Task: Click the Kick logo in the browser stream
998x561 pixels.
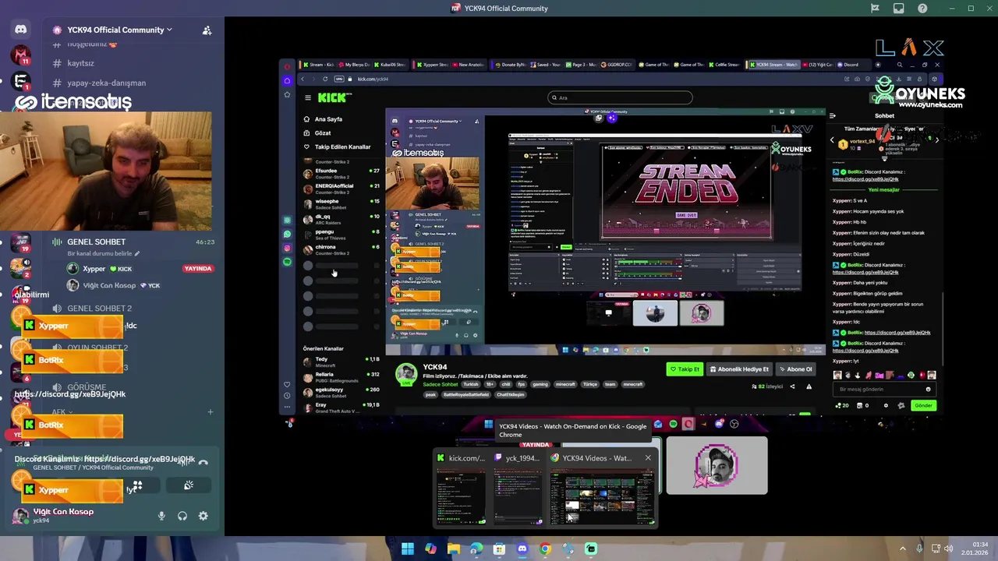Action: pos(334,97)
